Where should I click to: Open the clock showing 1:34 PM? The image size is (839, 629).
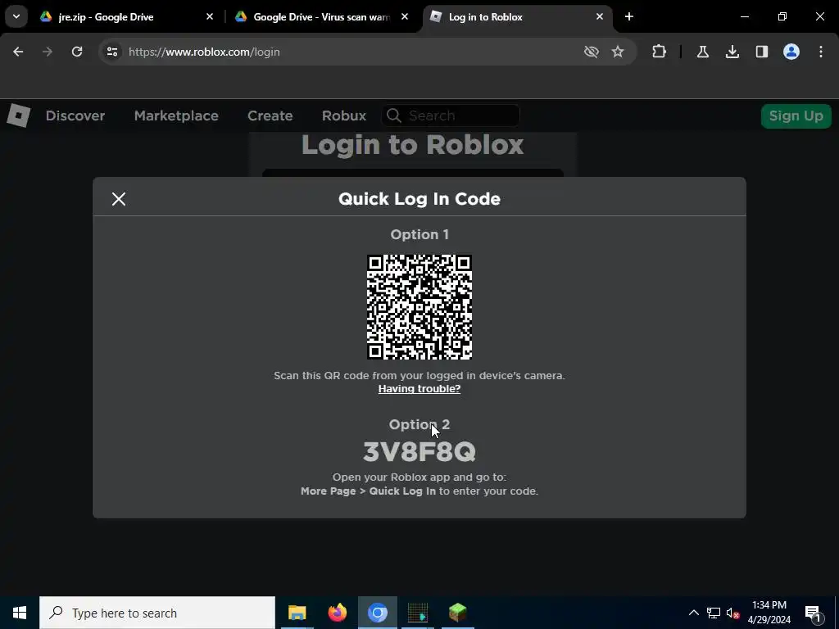click(769, 613)
